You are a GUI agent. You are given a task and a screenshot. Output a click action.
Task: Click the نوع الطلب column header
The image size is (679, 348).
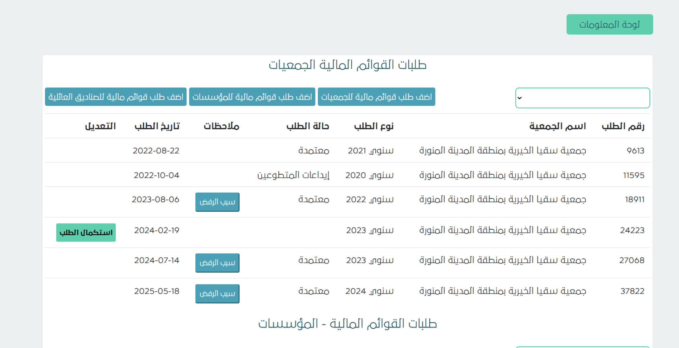[374, 126]
